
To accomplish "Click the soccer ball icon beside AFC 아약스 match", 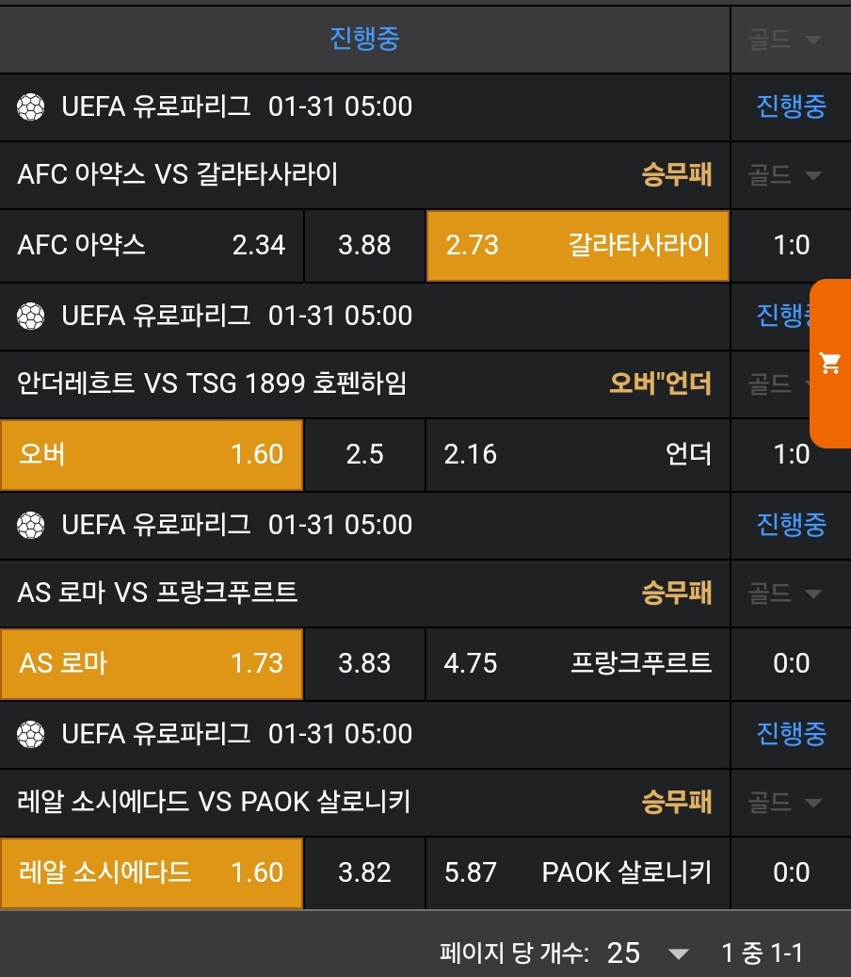I will 31,106.
